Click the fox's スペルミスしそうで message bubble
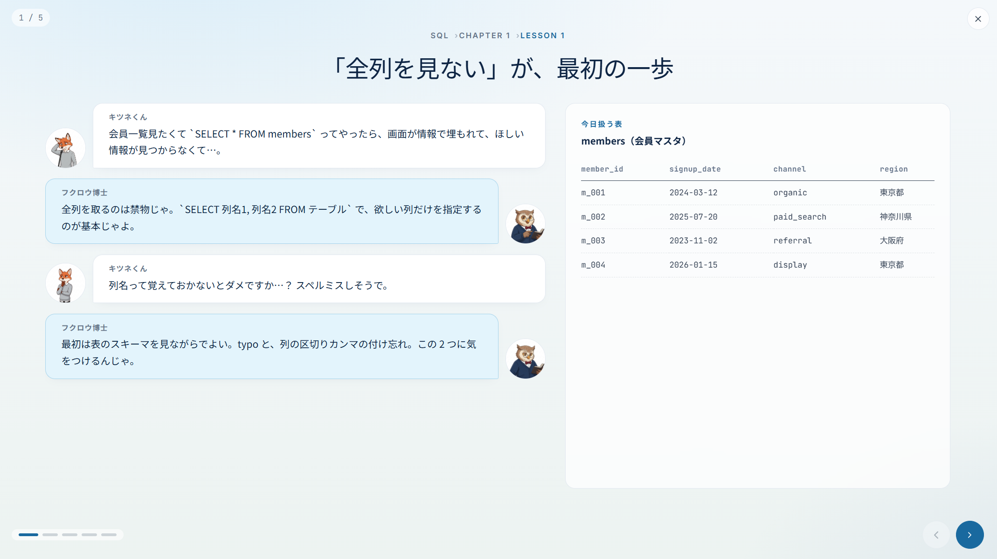 click(x=319, y=279)
